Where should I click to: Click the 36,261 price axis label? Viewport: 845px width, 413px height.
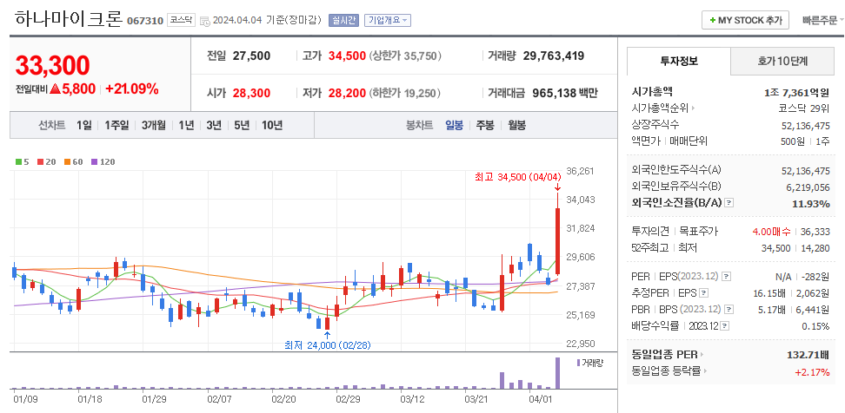[581, 171]
